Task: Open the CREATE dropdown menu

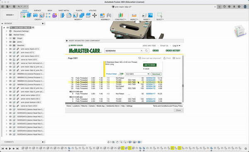Action: 38,20
